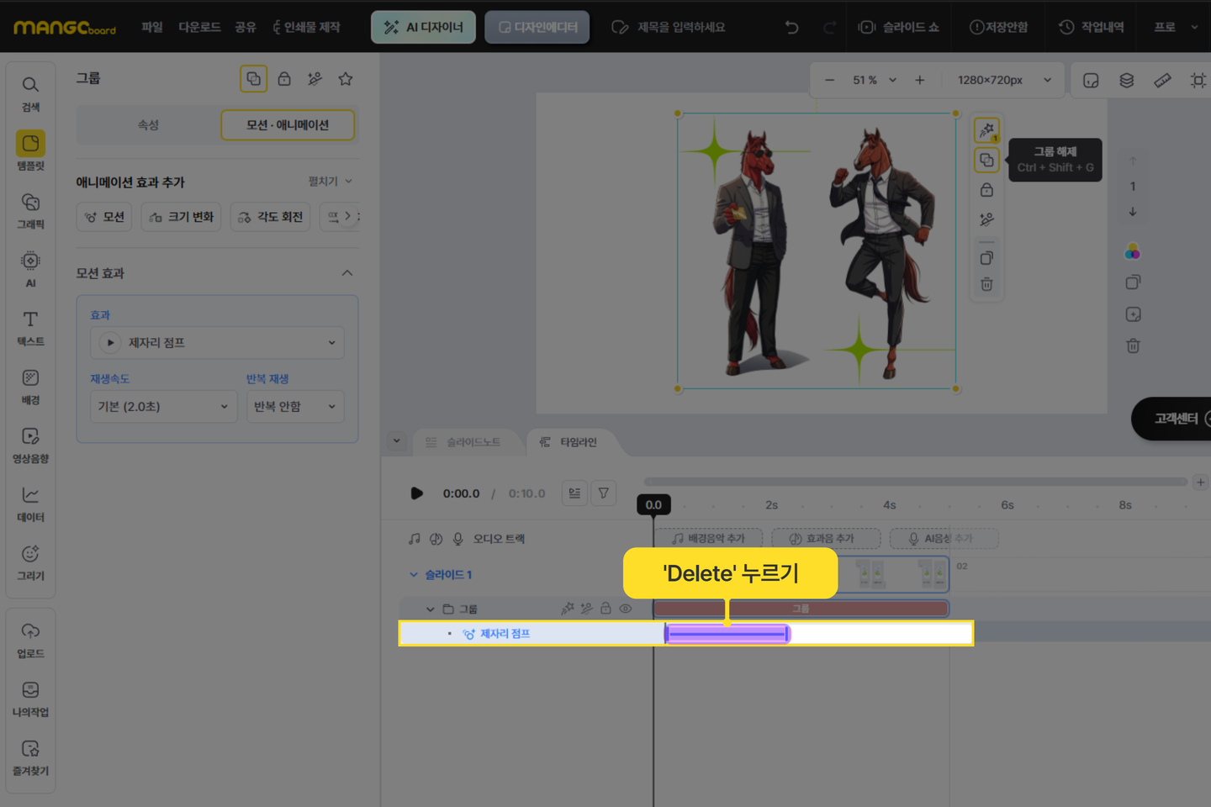Open the 재생속도 기본 (2.0초) dropdown

click(x=163, y=407)
